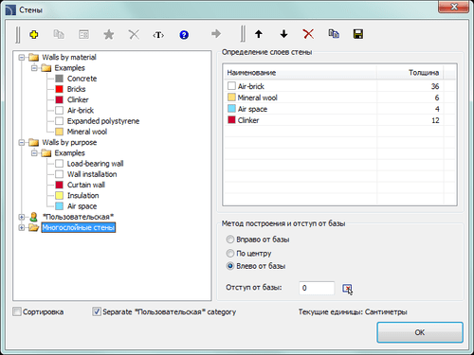
Task: Collapse Examples under Walls by material
Action: click(x=34, y=68)
